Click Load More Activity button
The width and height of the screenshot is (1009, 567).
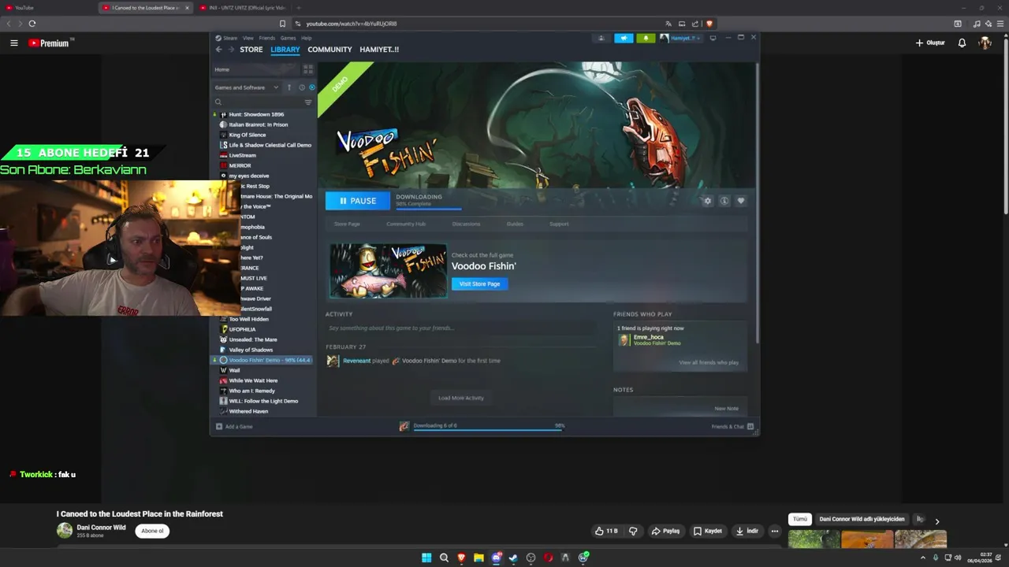click(461, 398)
